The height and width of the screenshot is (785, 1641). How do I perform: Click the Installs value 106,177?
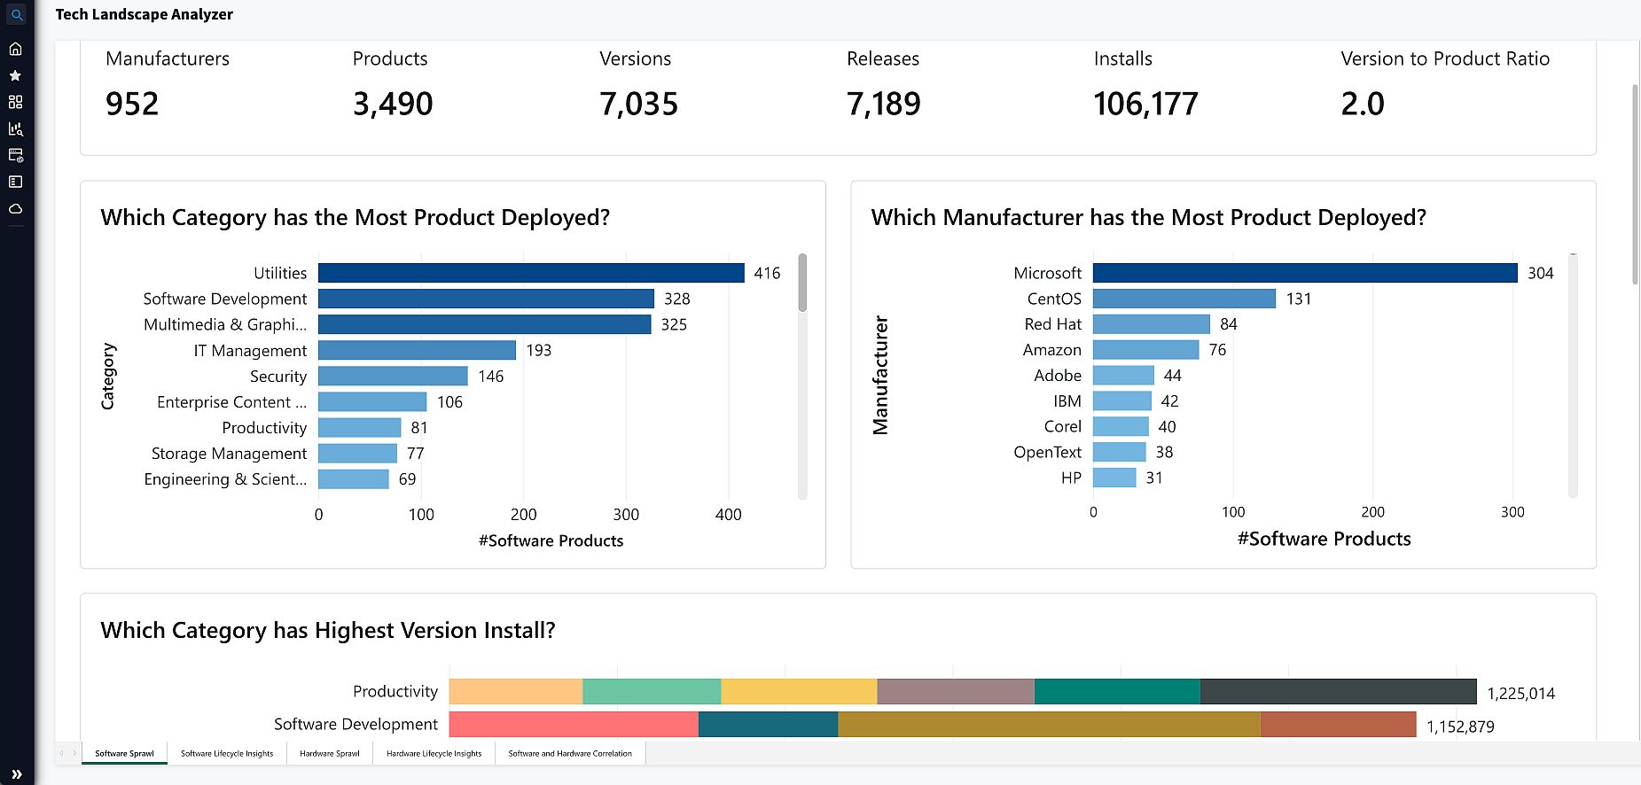coord(1145,104)
